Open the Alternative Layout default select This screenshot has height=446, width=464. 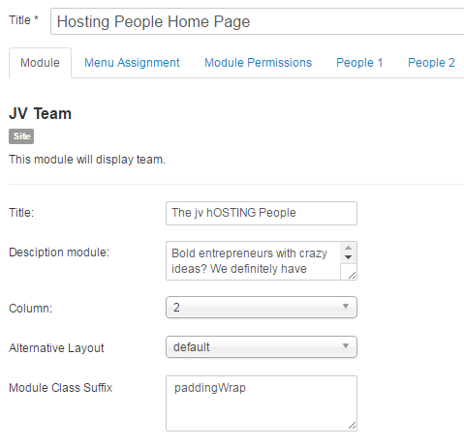[262, 347]
